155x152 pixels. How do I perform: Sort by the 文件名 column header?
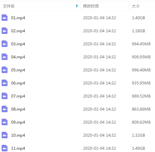(x=8, y=6)
